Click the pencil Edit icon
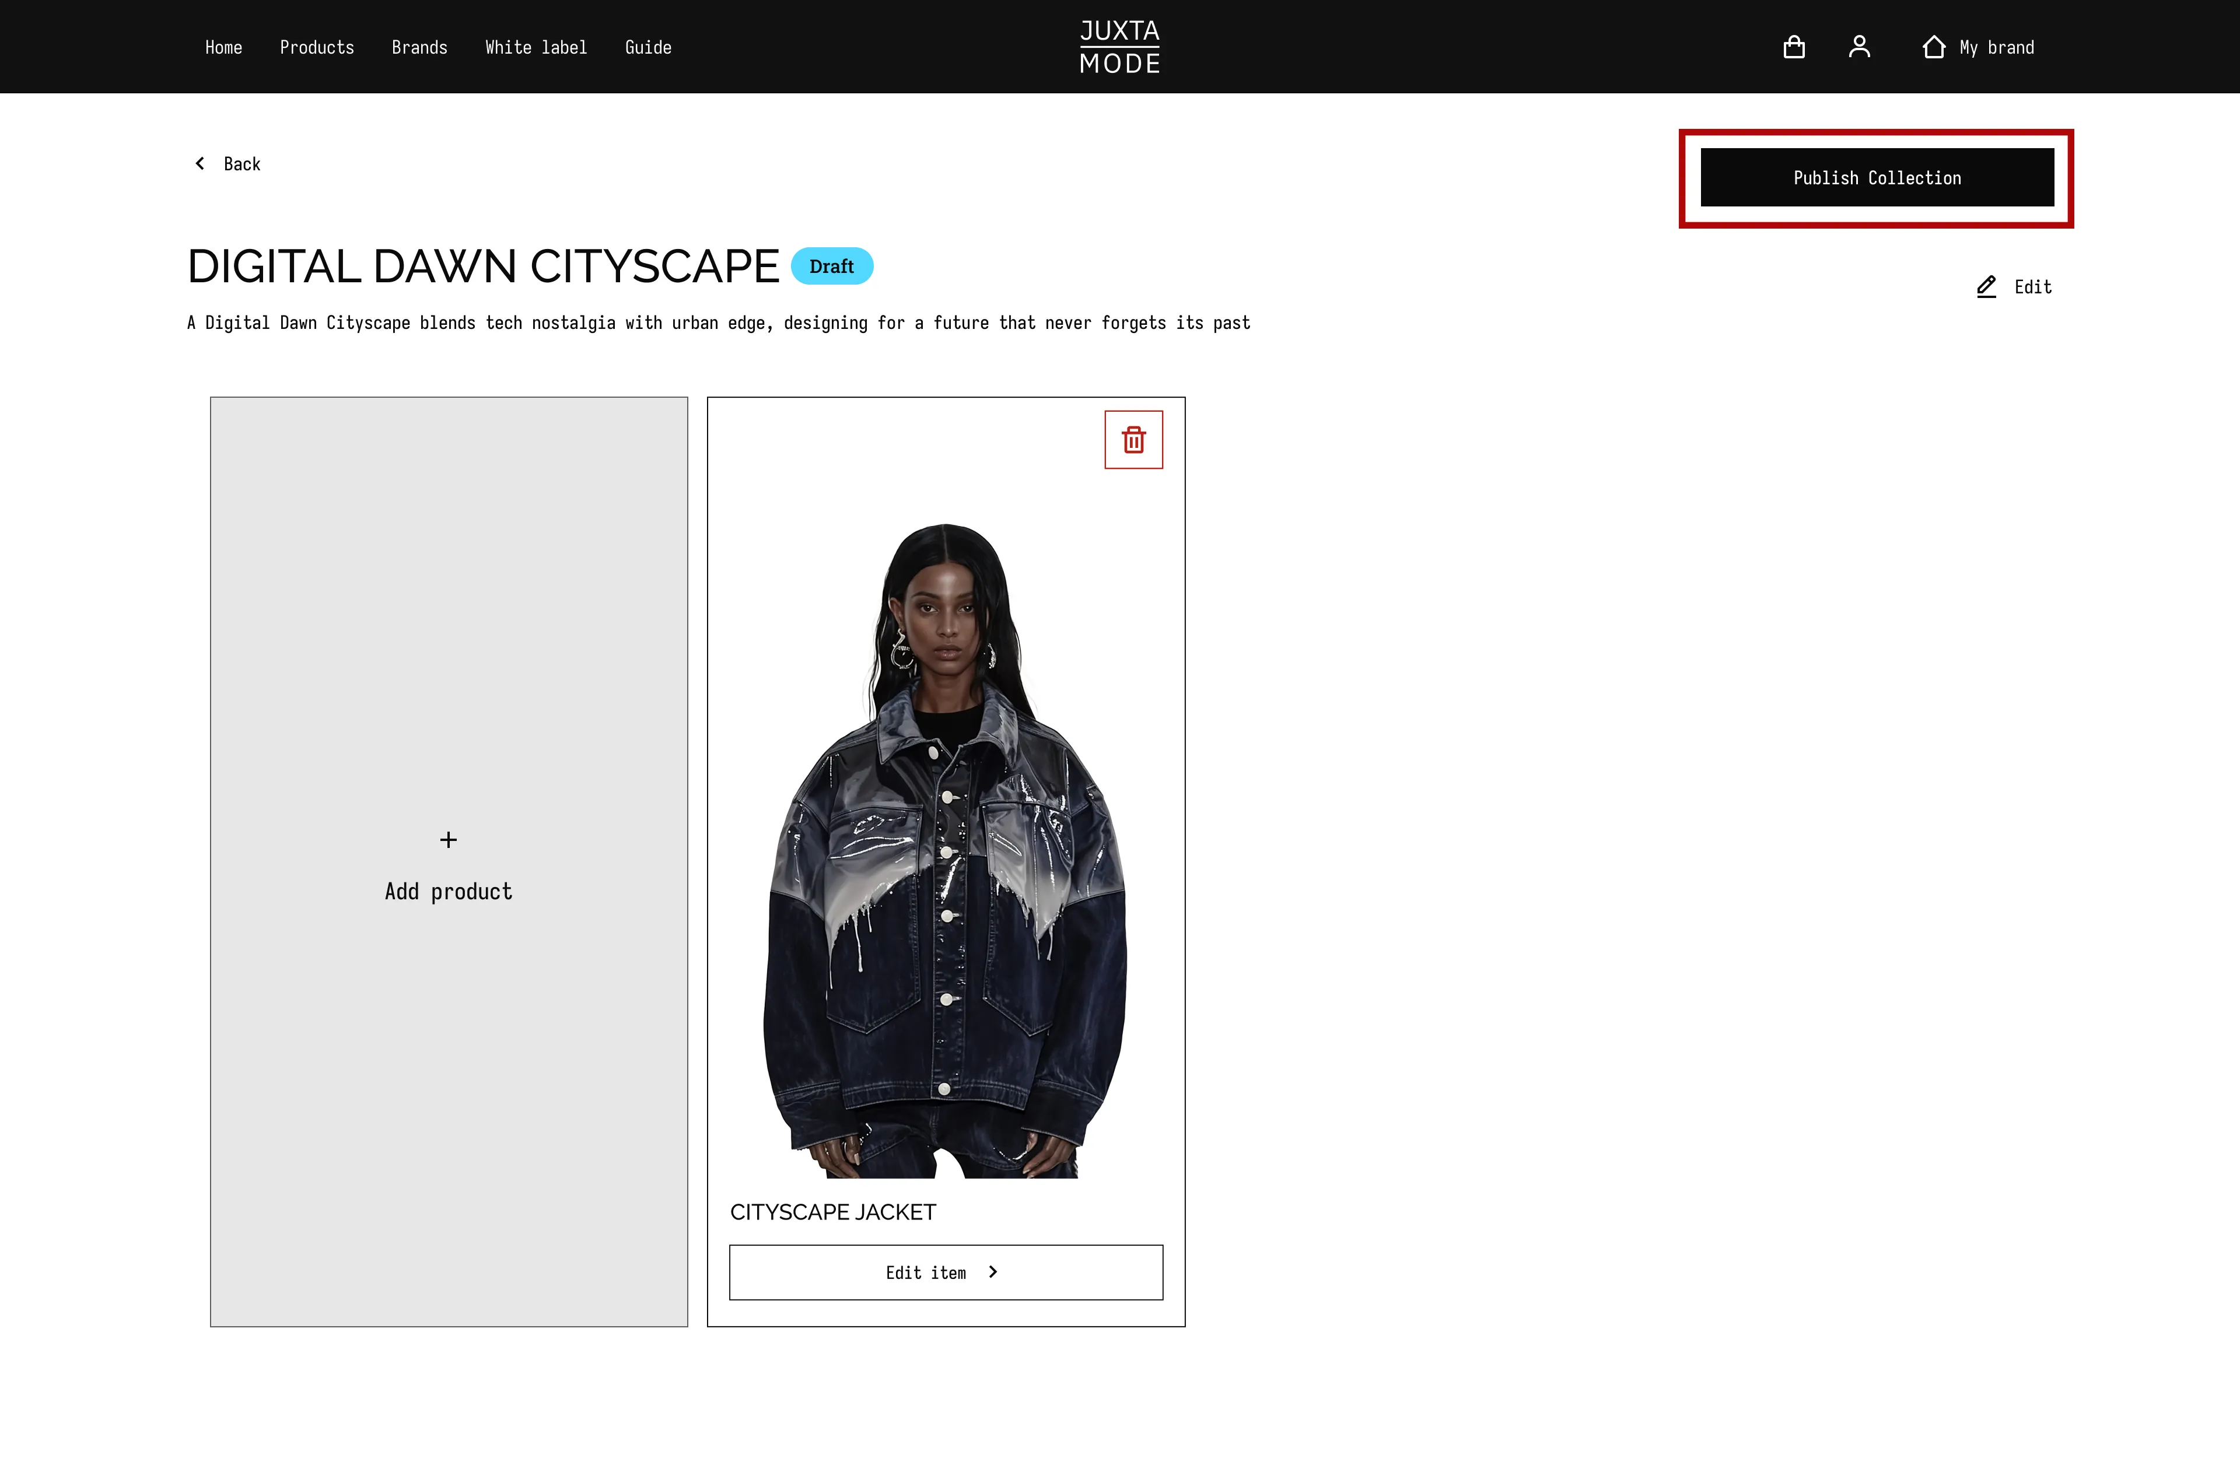The height and width of the screenshot is (1465, 2240). 1986,287
